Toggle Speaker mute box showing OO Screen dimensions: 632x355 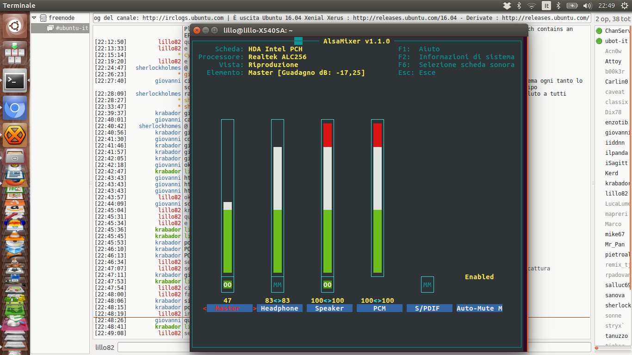(328, 285)
